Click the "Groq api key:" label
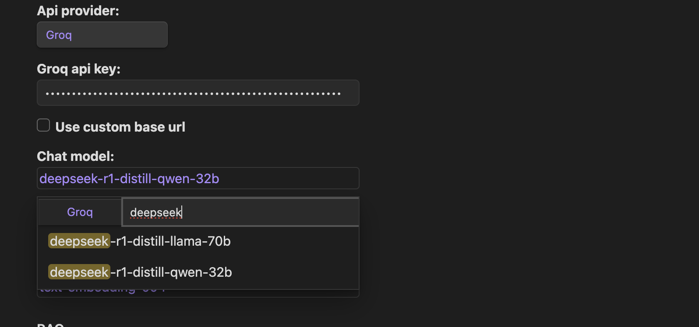 tap(78, 69)
